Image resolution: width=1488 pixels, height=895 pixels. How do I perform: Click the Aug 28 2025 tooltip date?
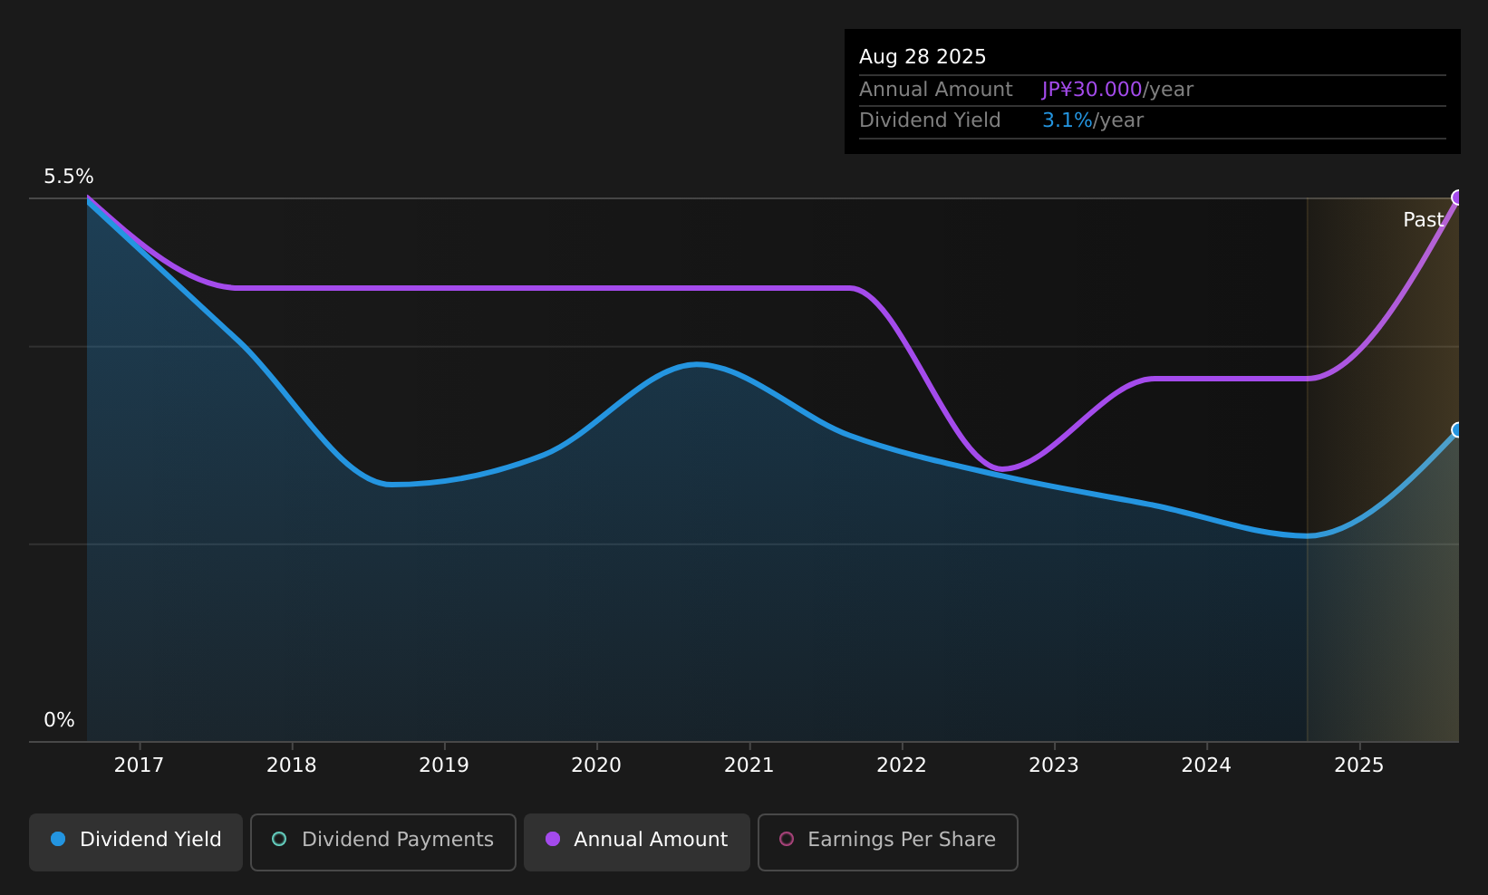click(923, 57)
